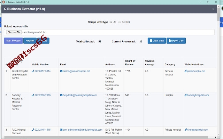Click Start Process button
223x139 pixels.
(13, 41)
